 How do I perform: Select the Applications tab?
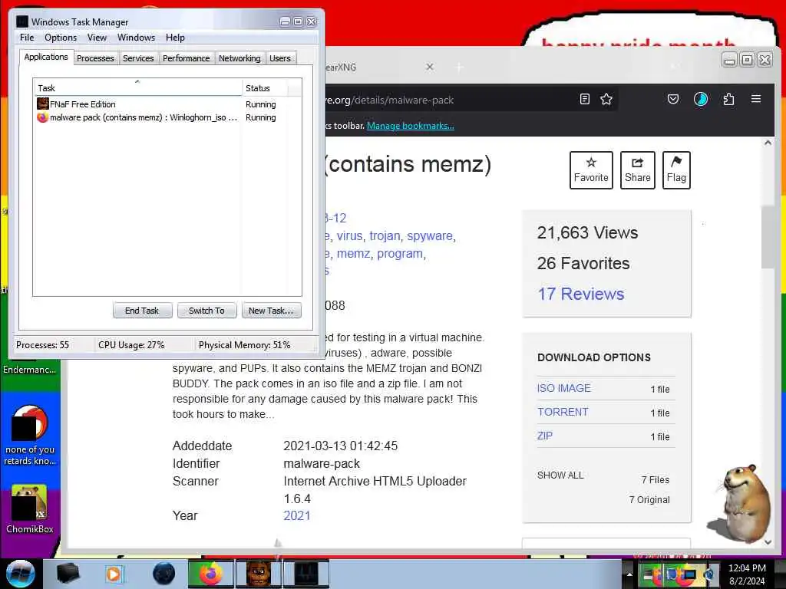coord(46,57)
